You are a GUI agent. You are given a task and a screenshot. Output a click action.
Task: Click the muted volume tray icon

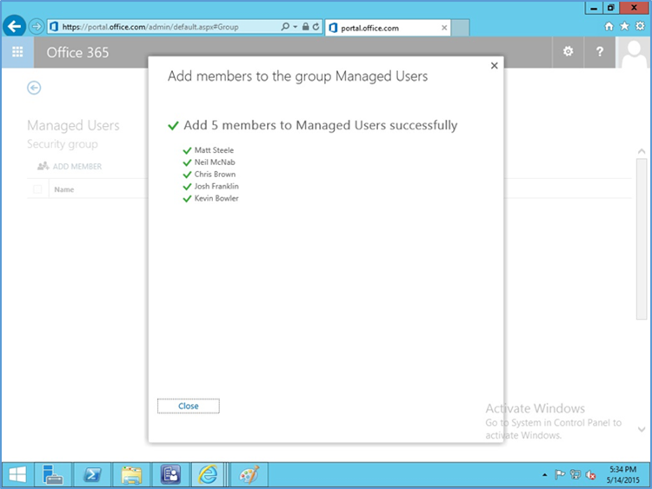590,474
